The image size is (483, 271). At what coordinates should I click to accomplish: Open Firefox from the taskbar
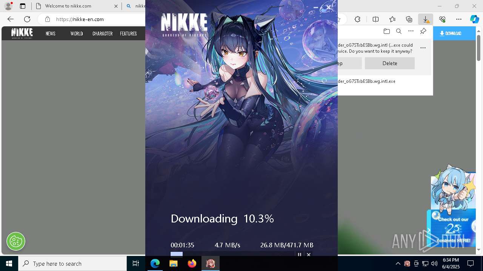[192, 263]
